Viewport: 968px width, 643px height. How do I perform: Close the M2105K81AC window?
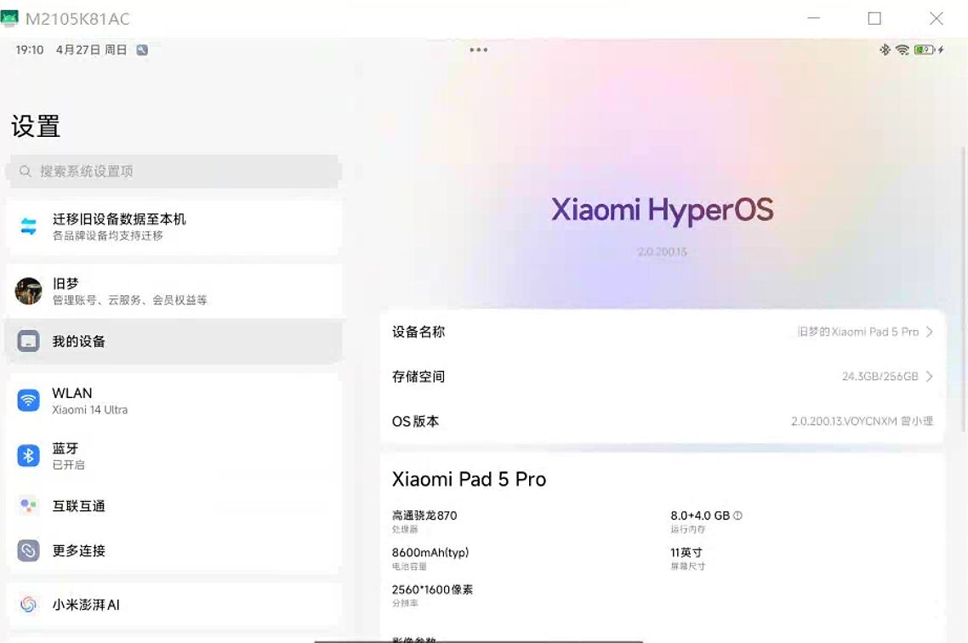click(x=936, y=19)
